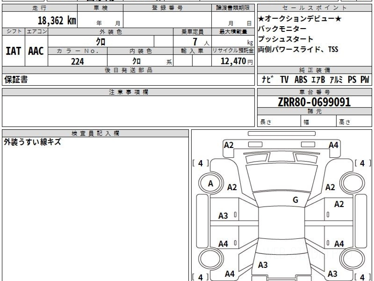Click the 検査員記入欄 header
The width and height of the screenshot is (374, 281).
(x=95, y=133)
